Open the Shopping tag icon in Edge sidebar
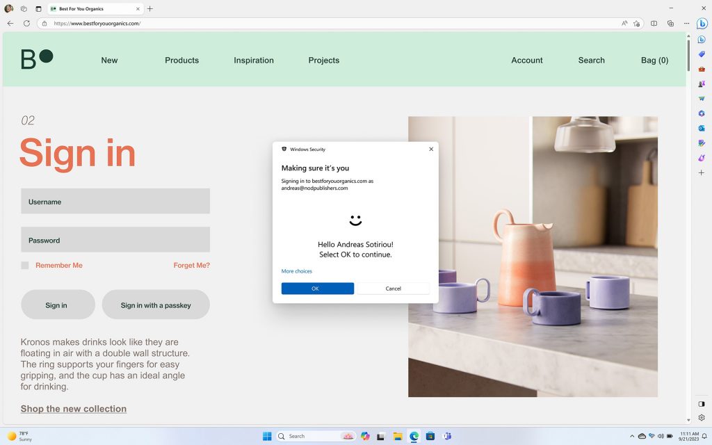The width and height of the screenshot is (712, 445). click(x=702, y=54)
